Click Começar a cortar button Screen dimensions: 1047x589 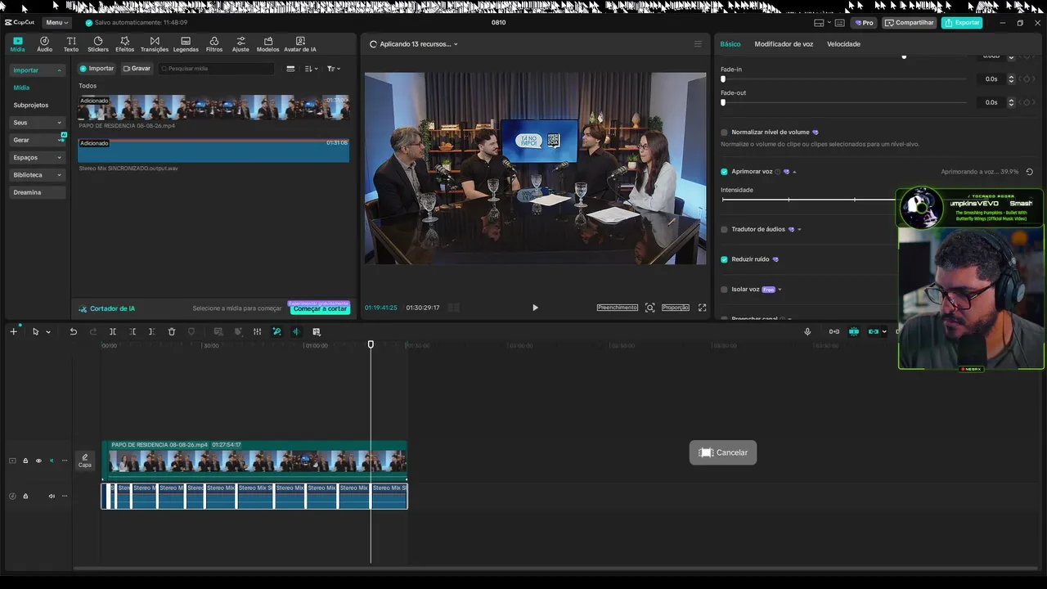click(x=320, y=308)
